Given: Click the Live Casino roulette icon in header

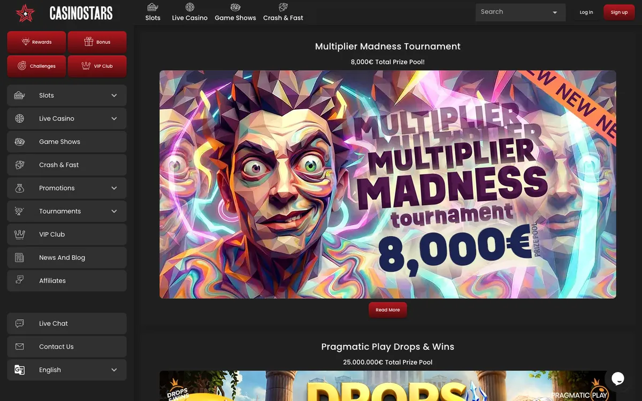Looking at the screenshot, I should pos(190,7).
